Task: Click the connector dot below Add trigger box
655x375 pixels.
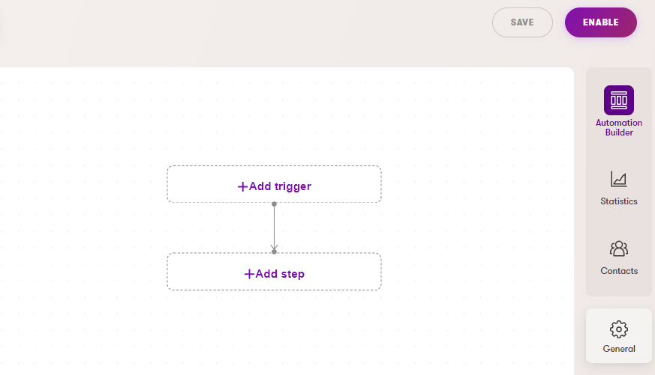Action: coord(274,204)
